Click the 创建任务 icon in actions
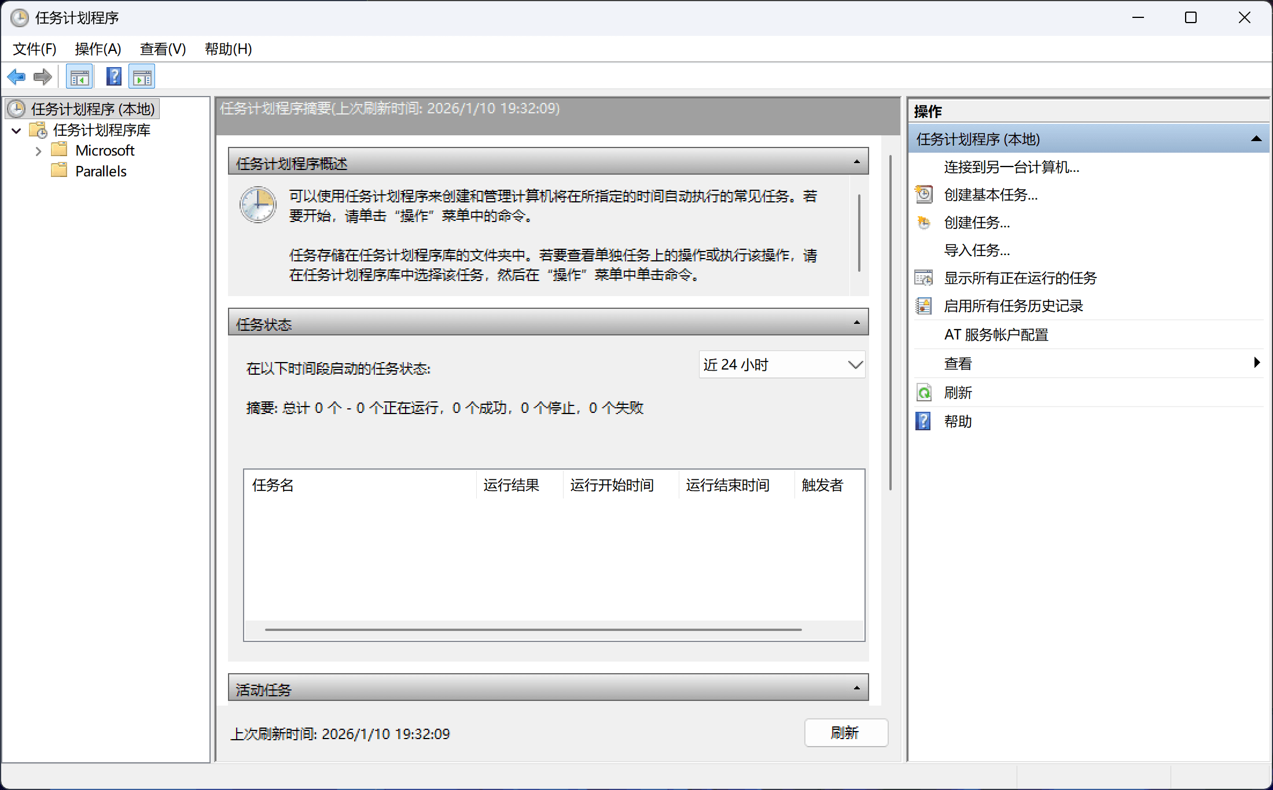The image size is (1273, 790). pyautogui.click(x=924, y=223)
